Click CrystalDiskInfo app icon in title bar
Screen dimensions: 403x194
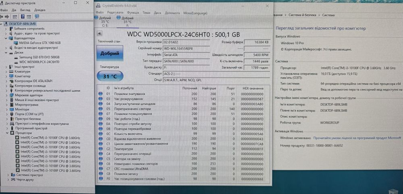pos(98,6)
